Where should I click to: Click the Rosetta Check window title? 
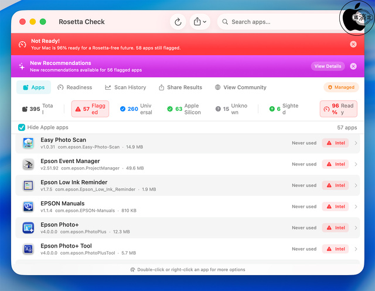81,22
